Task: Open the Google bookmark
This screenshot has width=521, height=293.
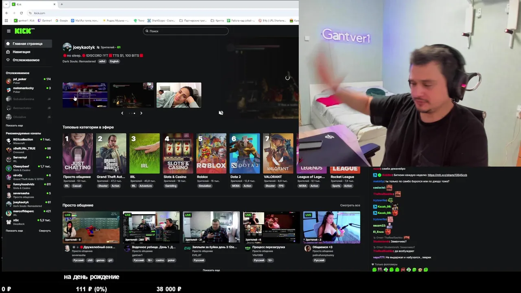Action: point(61,20)
